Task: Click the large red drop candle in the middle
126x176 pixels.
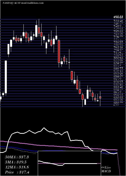Action: (59, 52)
